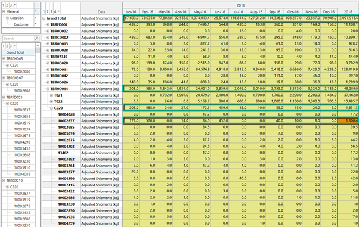Collapse the Grand Total row in the pivot grid
This screenshot has width=359, height=227.
coord(44,18)
